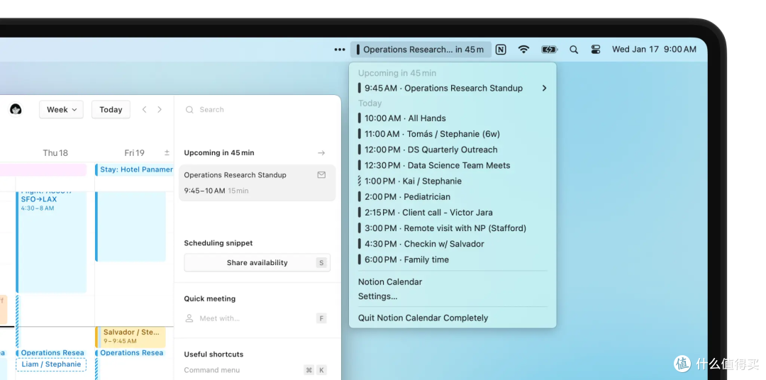Screen dimensions: 766x380
Task: Open Spotlight search magnifier icon
Action: click(574, 50)
